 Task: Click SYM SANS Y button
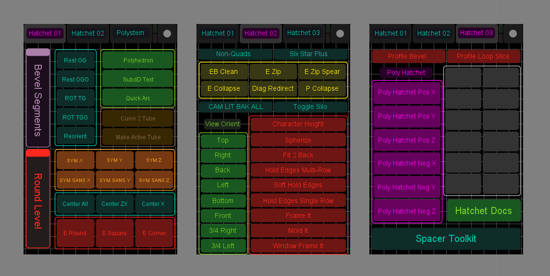coord(115,180)
